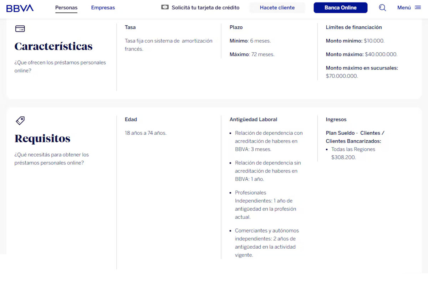Open the Menú navigation
The width and height of the screenshot is (428, 285).
409,7
